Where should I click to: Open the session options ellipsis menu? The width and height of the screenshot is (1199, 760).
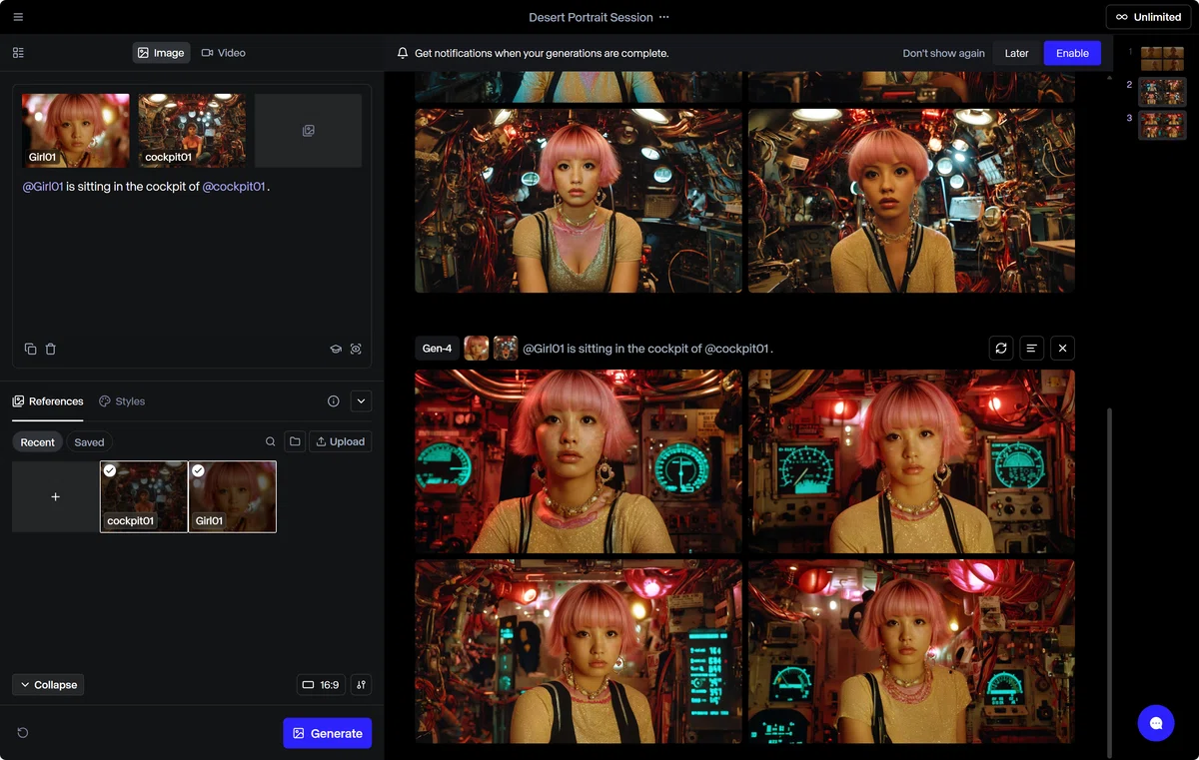tap(664, 17)
